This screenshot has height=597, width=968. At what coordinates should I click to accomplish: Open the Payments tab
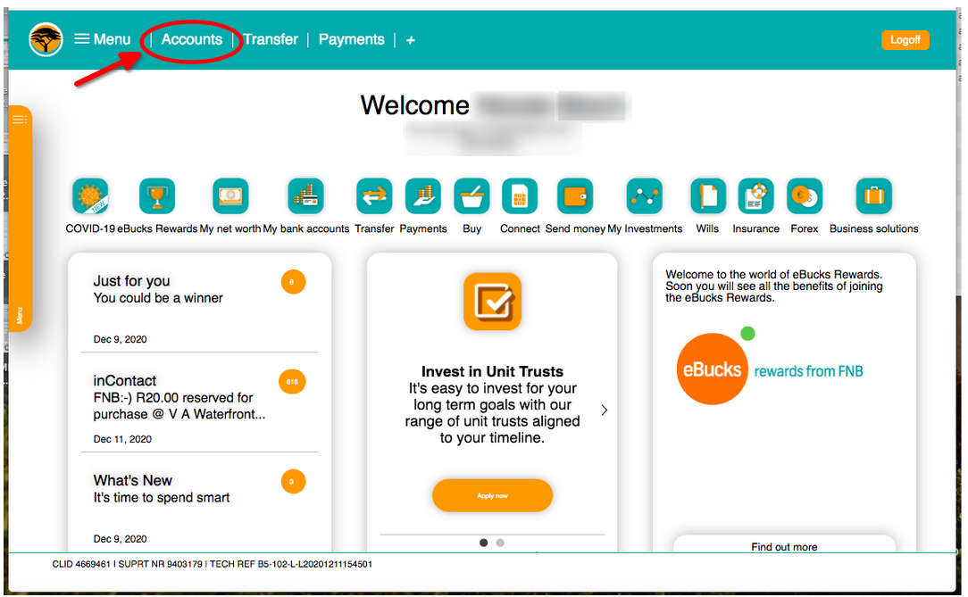pos(351,39)
